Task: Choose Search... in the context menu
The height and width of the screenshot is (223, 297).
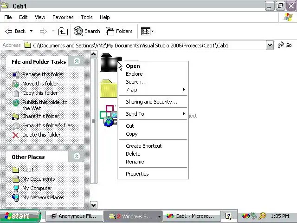Action: click(153, 82)
